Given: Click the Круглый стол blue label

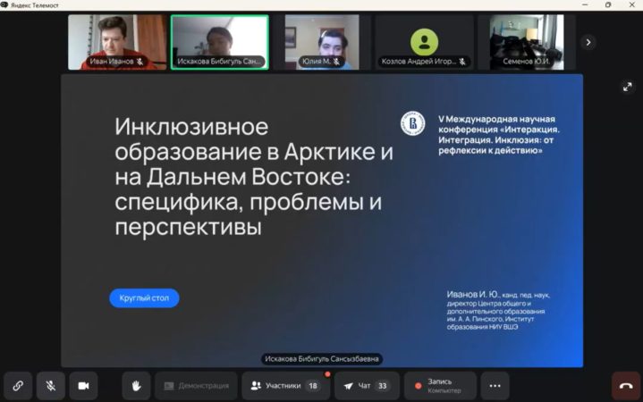Looking at the screenshot, I should (x=144, y=297).
